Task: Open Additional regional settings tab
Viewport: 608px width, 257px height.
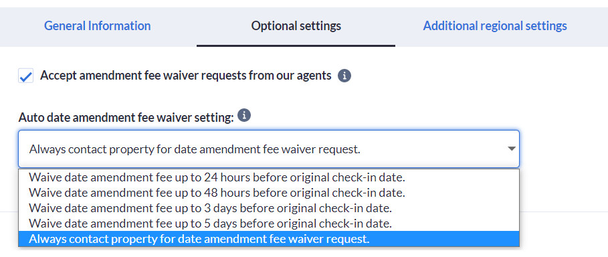Action: [x=495, y=26]
